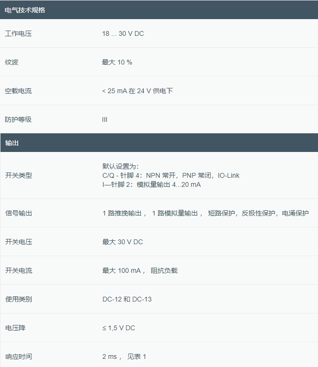Select the 空载电流 row label
Viewport: 318px width, 367px height.
[x=18, y=91]
